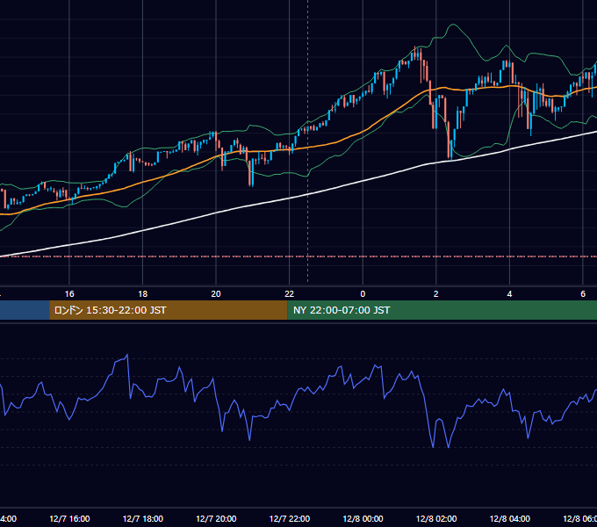The image size is (597, 527).
Task: Click the blue session bar before ロンドン
Action: [25, 310]
